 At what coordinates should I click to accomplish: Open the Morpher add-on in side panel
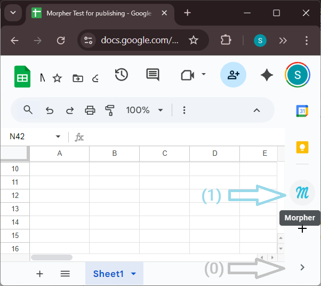pos(302,193)
